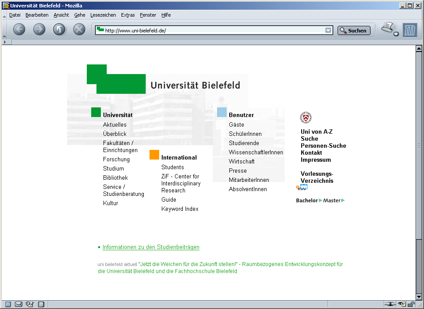424x309 pixels.
Task: Click the cookie eye status icon
Action: tap(401, 304)
